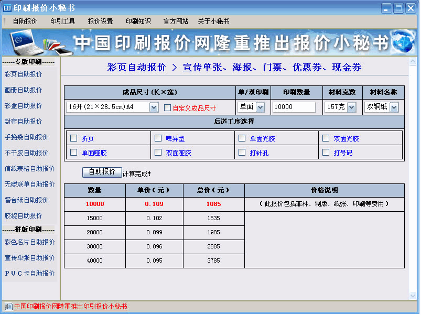Open the 单/双印刷 dropdown
The height and width of the screenshot is (315, 421).
260,107
